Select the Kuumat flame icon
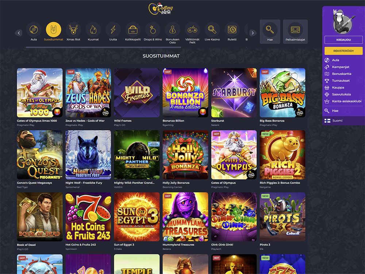 93,30
